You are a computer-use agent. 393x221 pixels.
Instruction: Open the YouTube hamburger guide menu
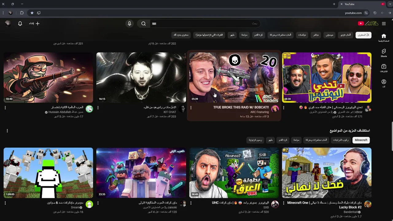384,24
